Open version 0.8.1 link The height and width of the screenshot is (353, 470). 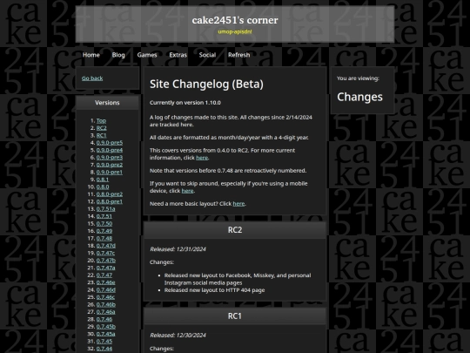[103, 180]
